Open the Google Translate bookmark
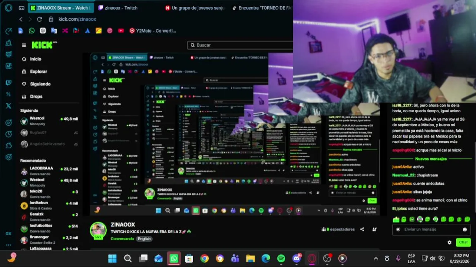This screenshot has height=267, width=476. 54,31
